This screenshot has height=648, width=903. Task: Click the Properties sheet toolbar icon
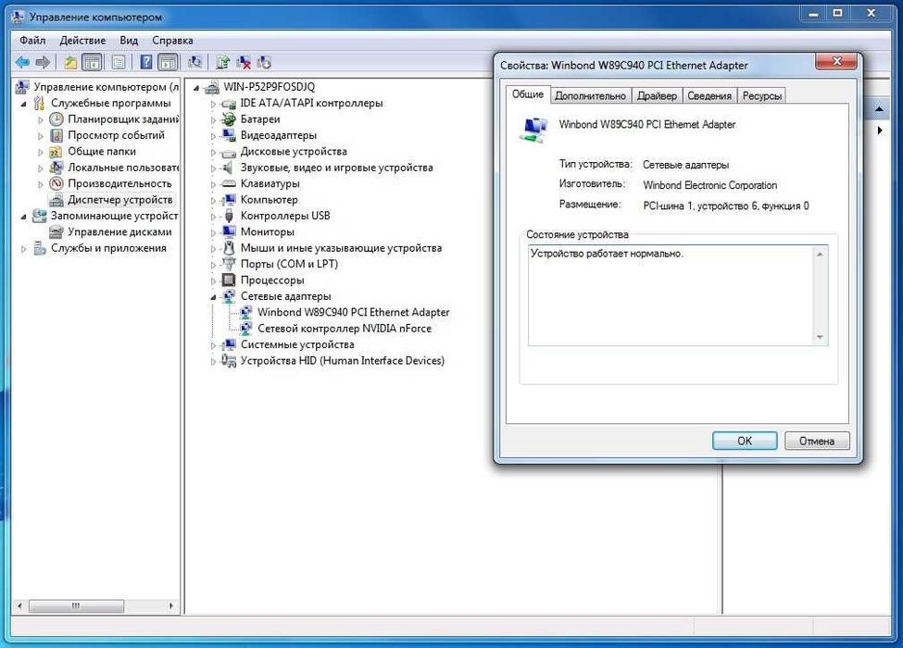[x=119, y=62]
